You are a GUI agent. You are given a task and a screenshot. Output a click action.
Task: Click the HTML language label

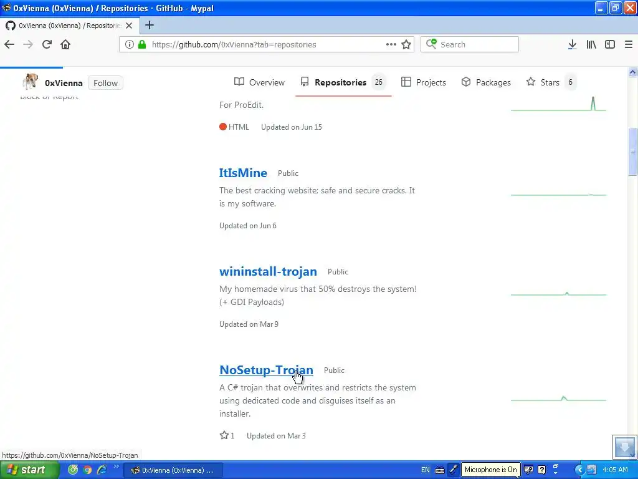pos(234,127)
